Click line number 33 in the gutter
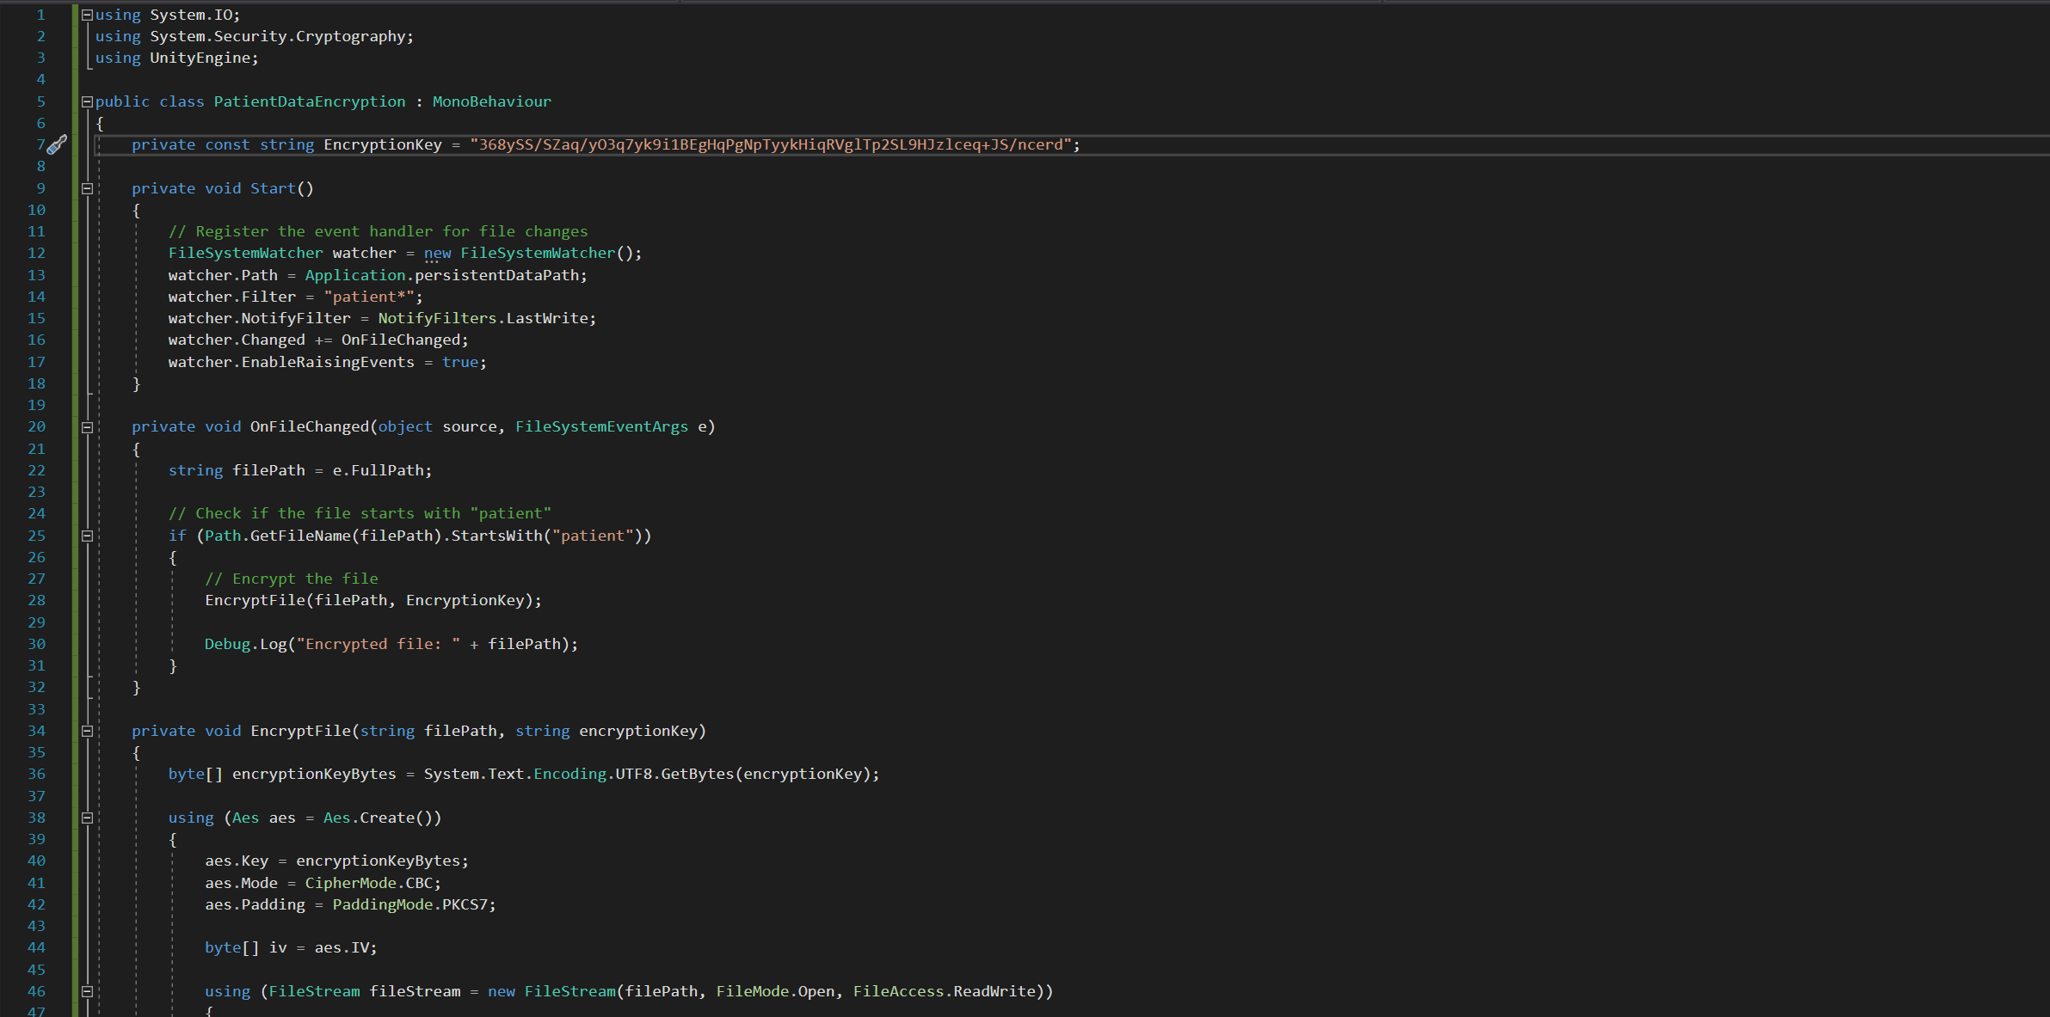Screen dimensions: 2050x1017 pos(36,709)
